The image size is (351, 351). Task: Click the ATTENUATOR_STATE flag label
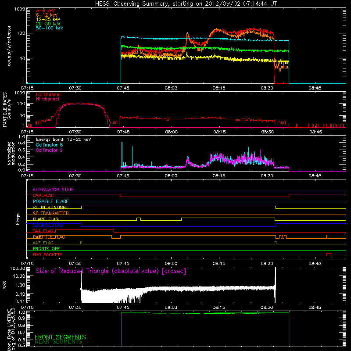coord(53,190)
